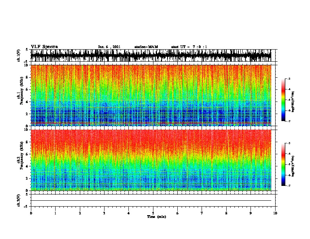Click the time axis tick label "6"

(178, 213)
